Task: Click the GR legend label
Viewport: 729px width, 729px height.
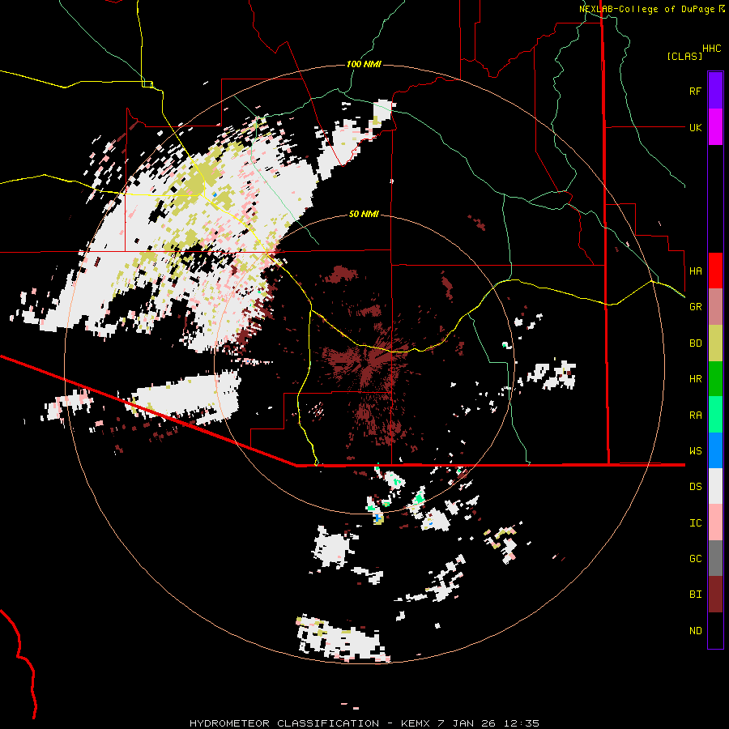Action: pos(695,307)
